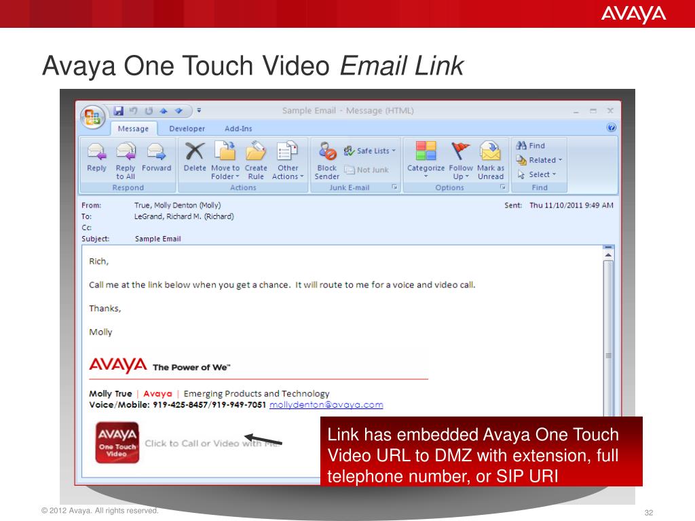
Task: Click 'Click to Call or Video with Me' link
Action: click(212, 443)
